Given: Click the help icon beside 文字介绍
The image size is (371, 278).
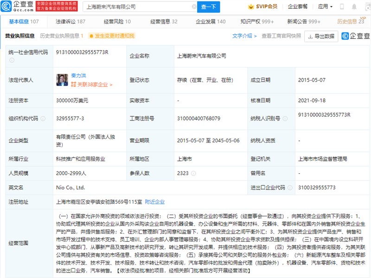Looking at the screenshot, I should (x=256, y=36).
